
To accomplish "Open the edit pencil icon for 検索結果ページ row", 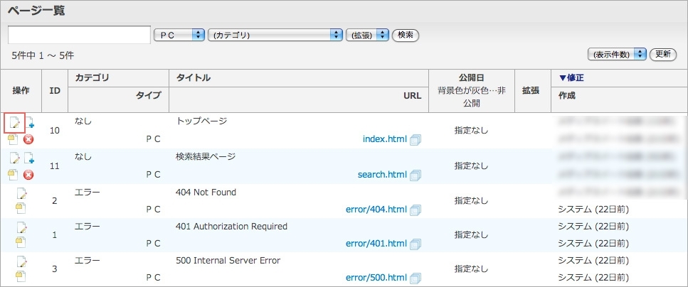I will click(x=14, y=158).
